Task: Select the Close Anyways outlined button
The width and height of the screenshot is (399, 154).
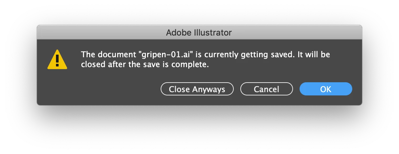Action: pyautogui.click(x=197, y=89)
